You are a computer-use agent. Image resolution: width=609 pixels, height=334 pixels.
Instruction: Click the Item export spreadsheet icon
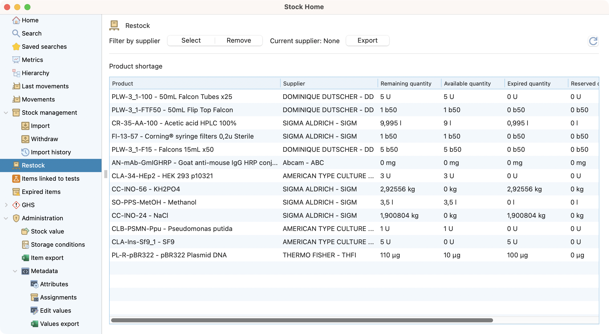tap(25, 258)
